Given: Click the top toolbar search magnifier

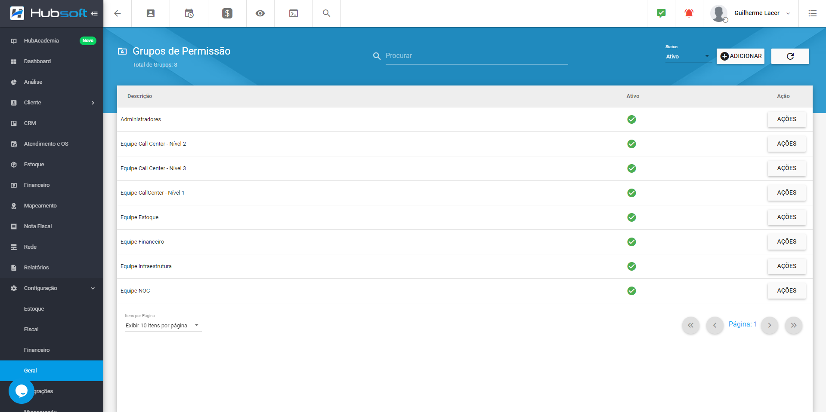Looking at the screenshot, I should click(327, 13).
